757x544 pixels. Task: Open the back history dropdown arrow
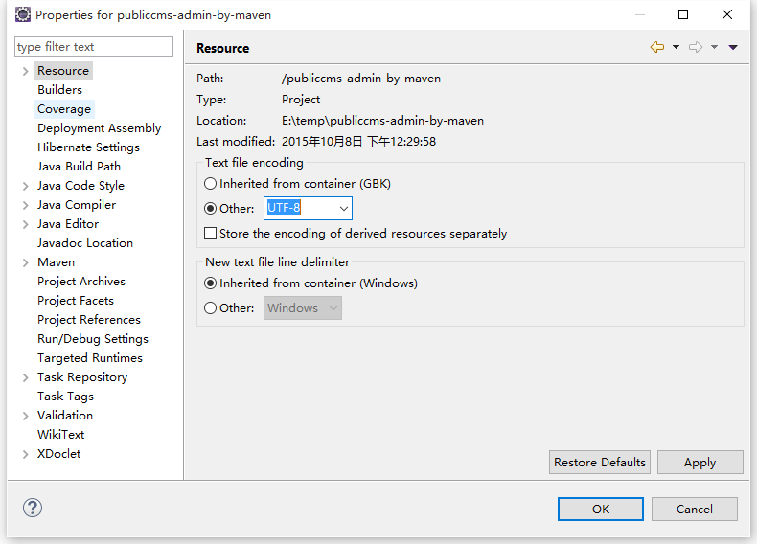pos(676,47)
